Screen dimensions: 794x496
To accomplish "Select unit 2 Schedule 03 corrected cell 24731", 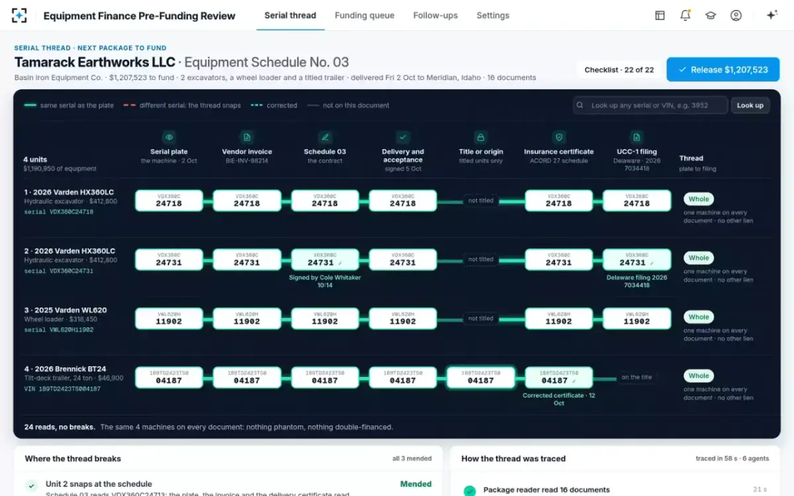I will pyautogui.click(x=325, y=259).
